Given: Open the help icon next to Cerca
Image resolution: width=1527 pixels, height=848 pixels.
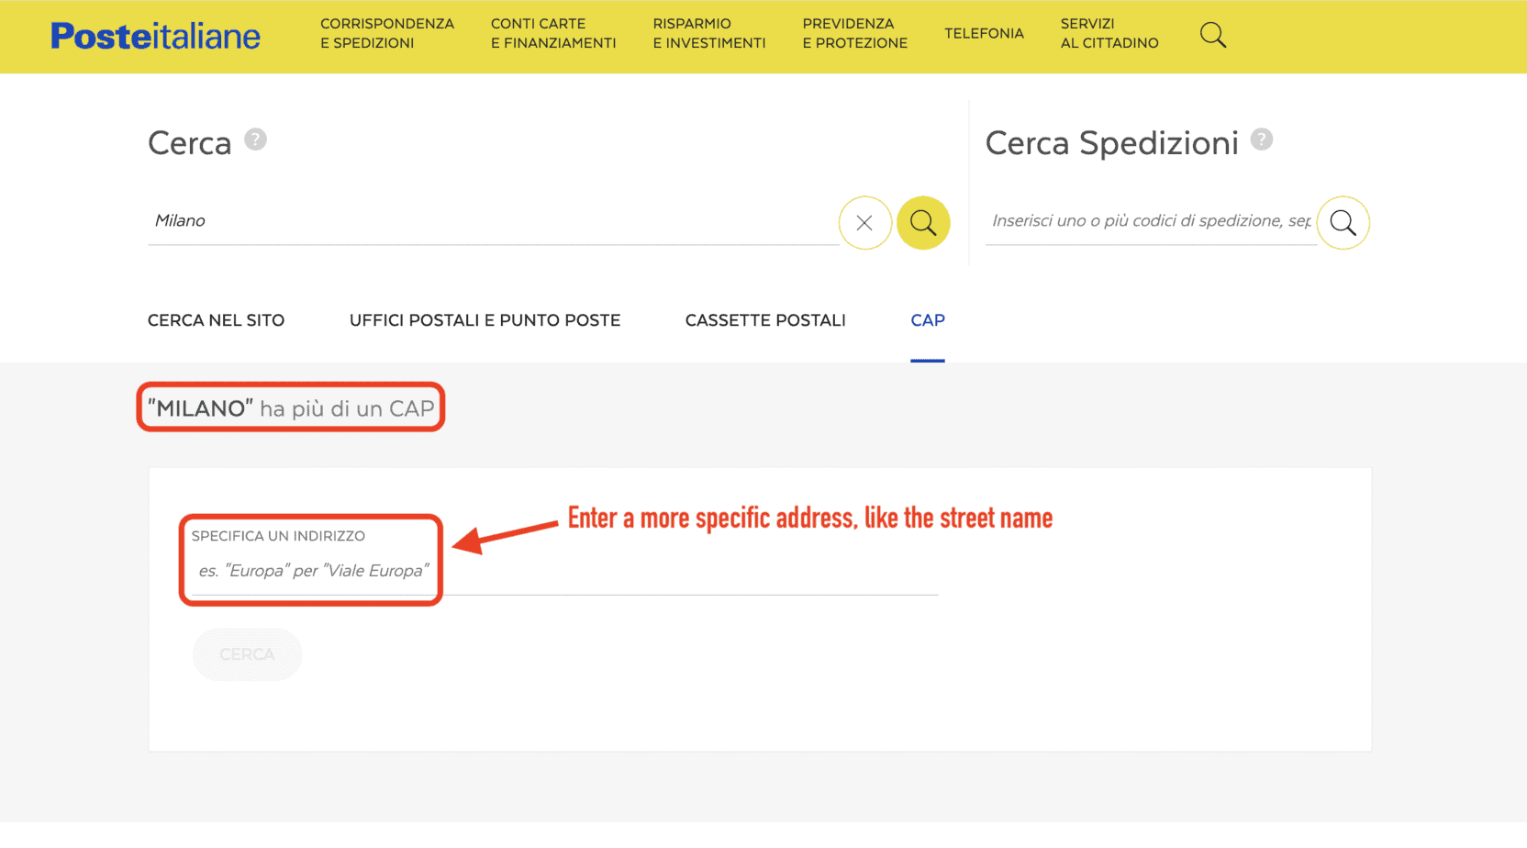Looking at the screenshot, I should [257, 139].
